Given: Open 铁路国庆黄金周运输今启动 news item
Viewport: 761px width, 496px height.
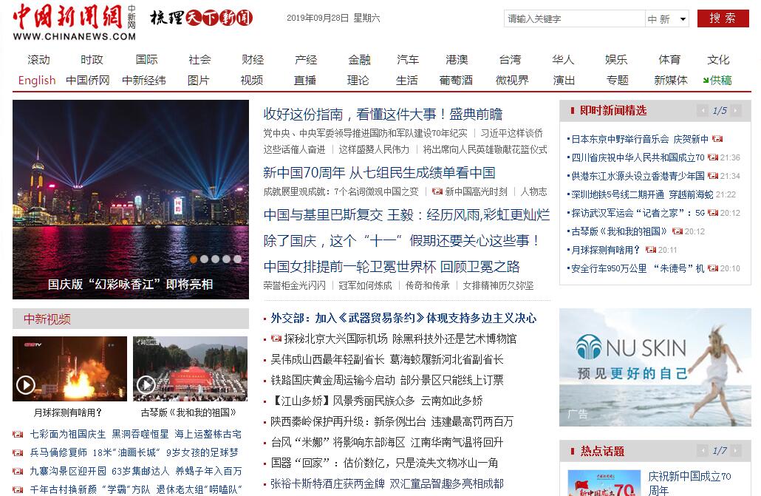Looking at the screenshot, I should coord(387,380).
